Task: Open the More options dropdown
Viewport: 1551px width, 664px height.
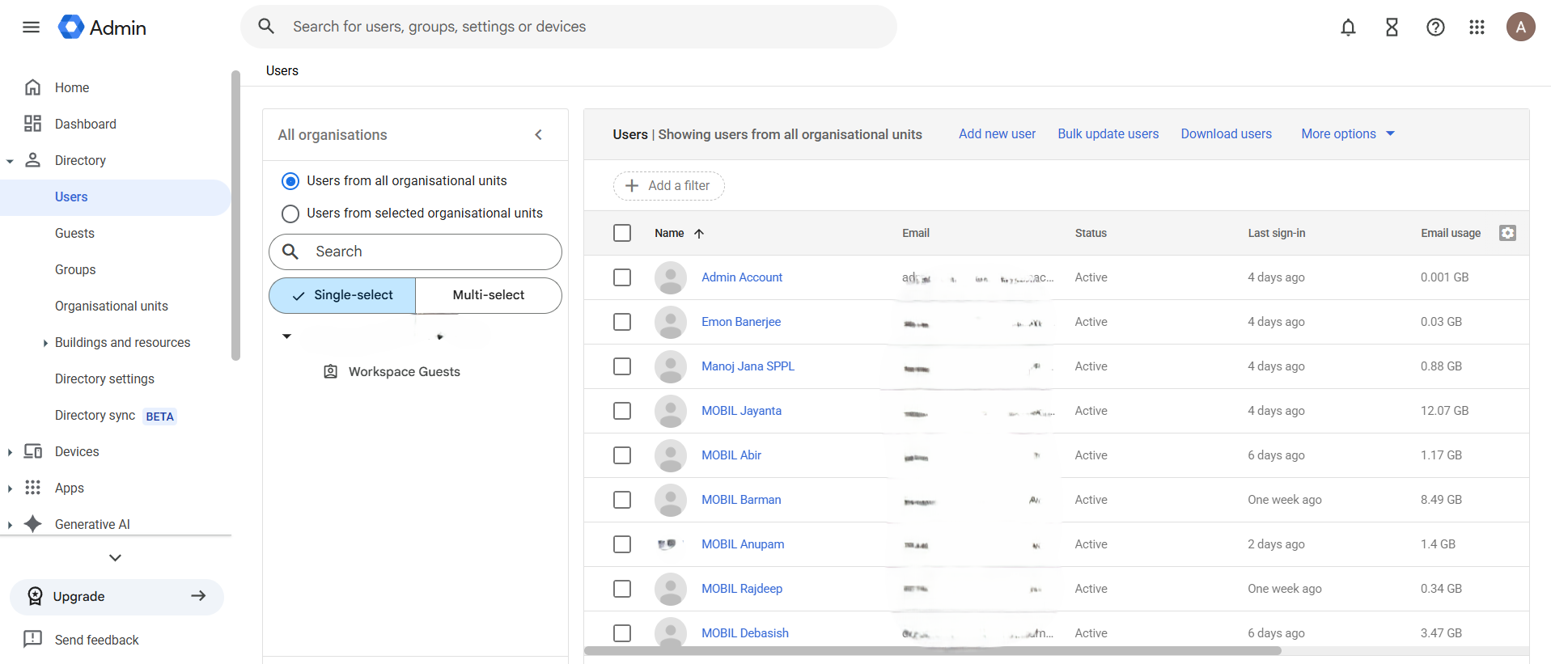Action: tap(1348, 134)
